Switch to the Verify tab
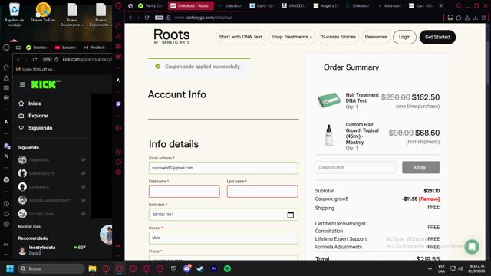Image resolution: width=491 pixels, height=276 pixels. click(x=150, y=5)
